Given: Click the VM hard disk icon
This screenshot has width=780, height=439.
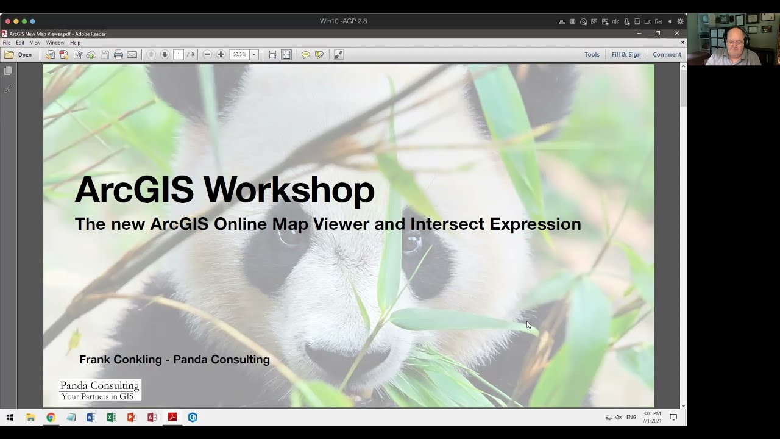Looking at the screenshot, I should coord(637,21).
